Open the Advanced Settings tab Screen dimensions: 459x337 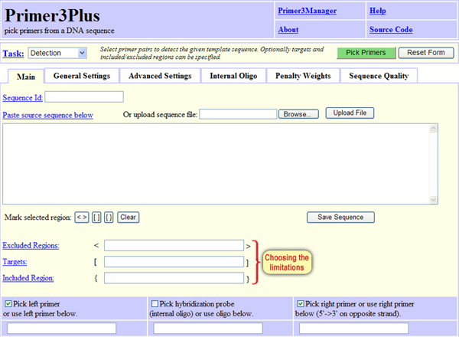[x=160, y=76]
